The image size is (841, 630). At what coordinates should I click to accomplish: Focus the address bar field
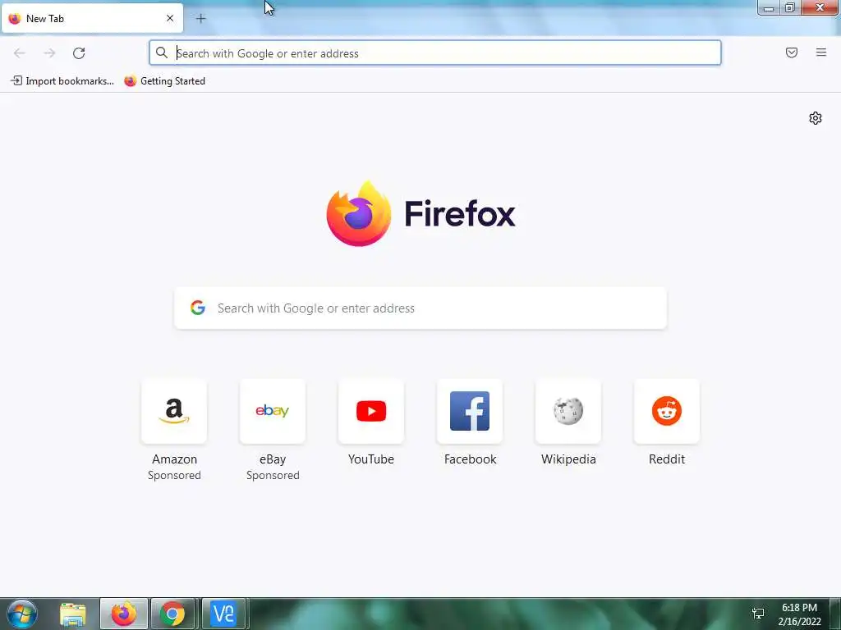coord(435,53)
